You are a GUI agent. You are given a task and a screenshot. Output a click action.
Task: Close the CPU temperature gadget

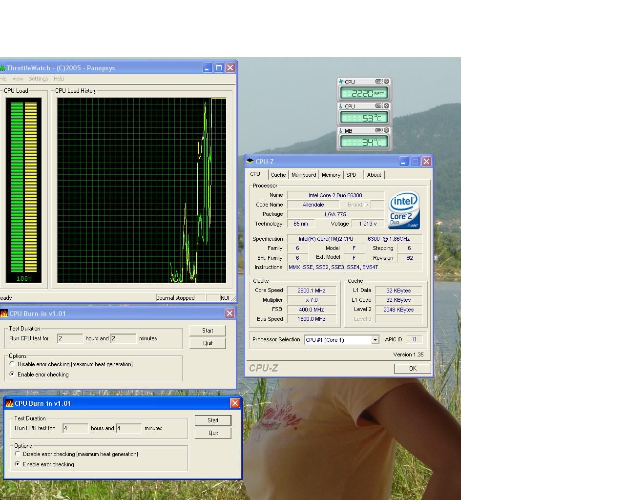tap(386, 106)
